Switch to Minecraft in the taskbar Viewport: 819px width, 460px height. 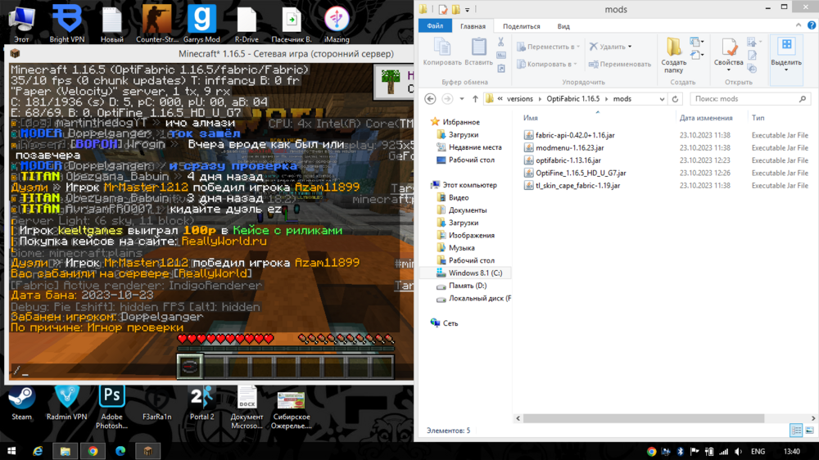148,451
